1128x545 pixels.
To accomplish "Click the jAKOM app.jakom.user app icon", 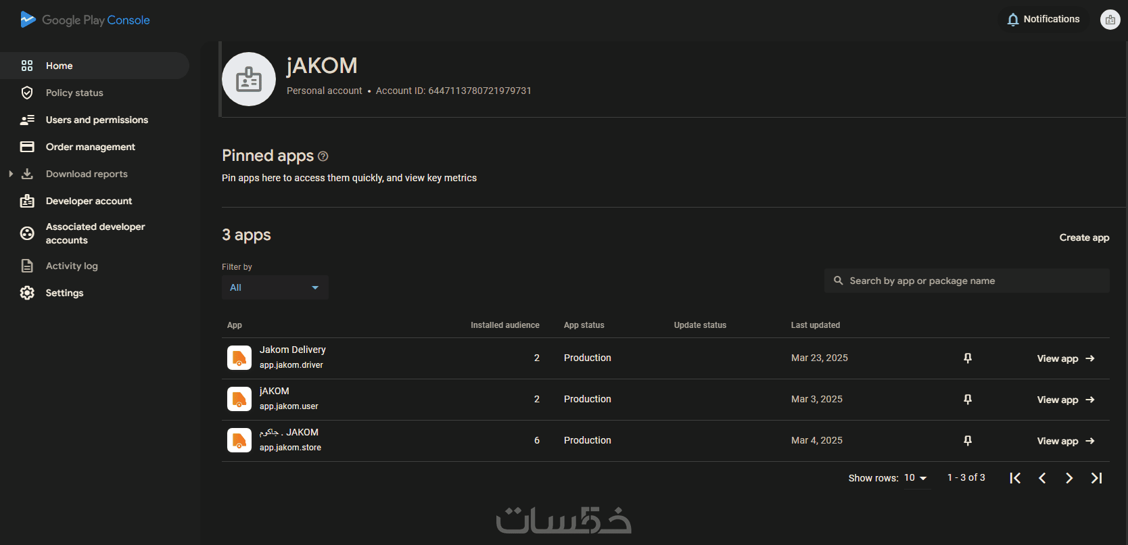I will 239,399.
